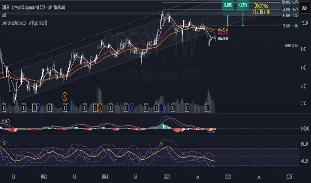Click the 2023 label on the time axis

click(44, 177)
